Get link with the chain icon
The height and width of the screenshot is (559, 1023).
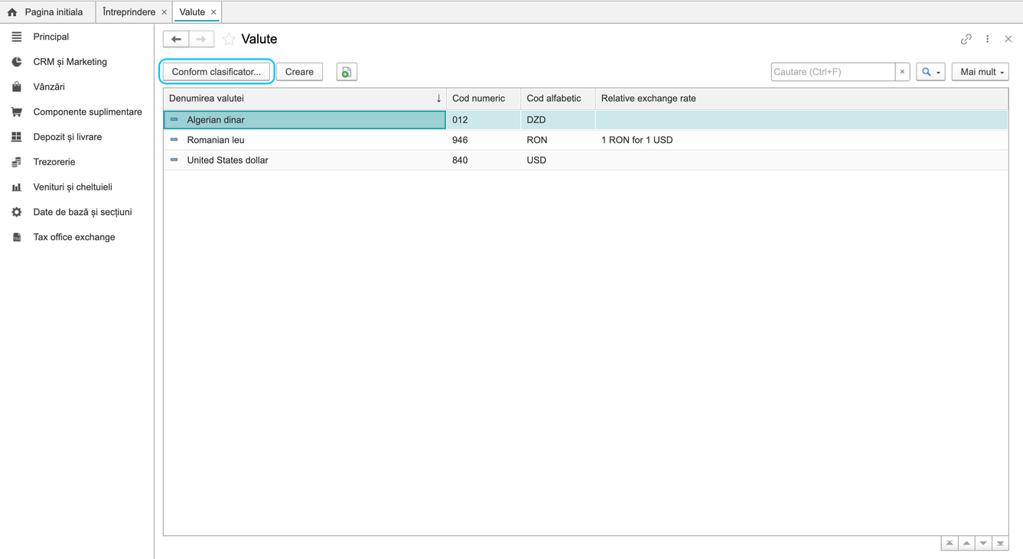point(966,39)
